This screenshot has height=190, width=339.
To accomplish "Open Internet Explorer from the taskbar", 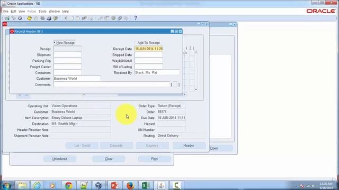I will point(37,185).
